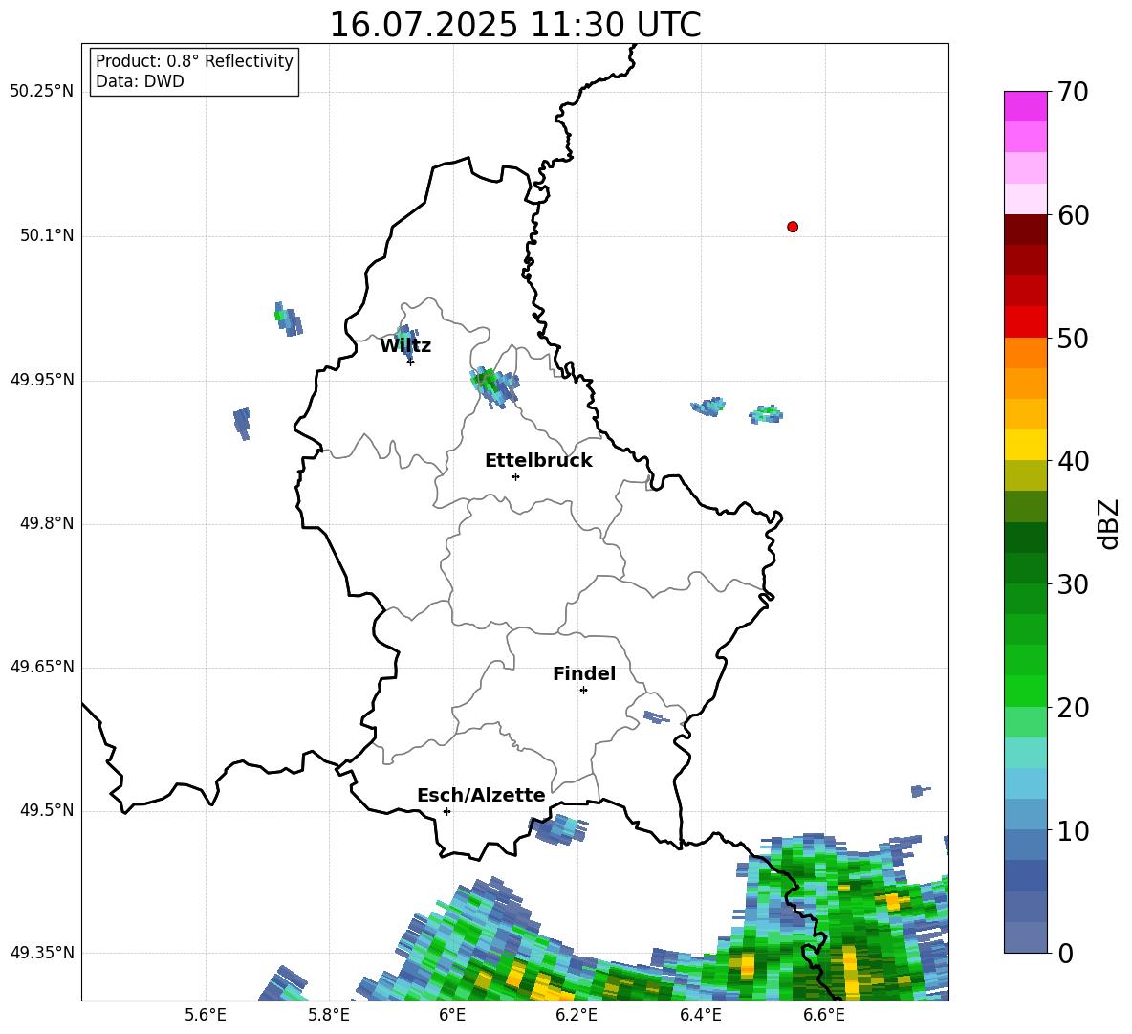The height and width of the screenshot is (1034, 1132).
Task: Click the cross marker at Ettelbruck
Action: pos(515,476)
